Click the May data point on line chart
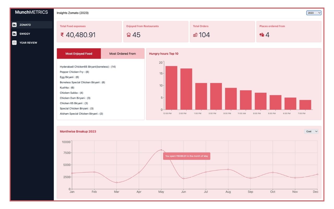The image size is (334, 209). (161, 150)
